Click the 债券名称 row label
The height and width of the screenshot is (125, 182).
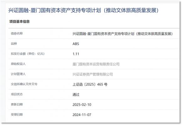[17, 33]
